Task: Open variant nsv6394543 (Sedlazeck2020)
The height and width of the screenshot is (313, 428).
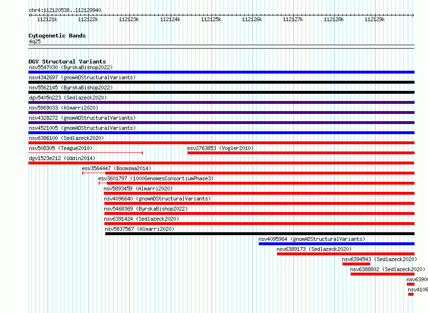Action: (x=379, y=259)
